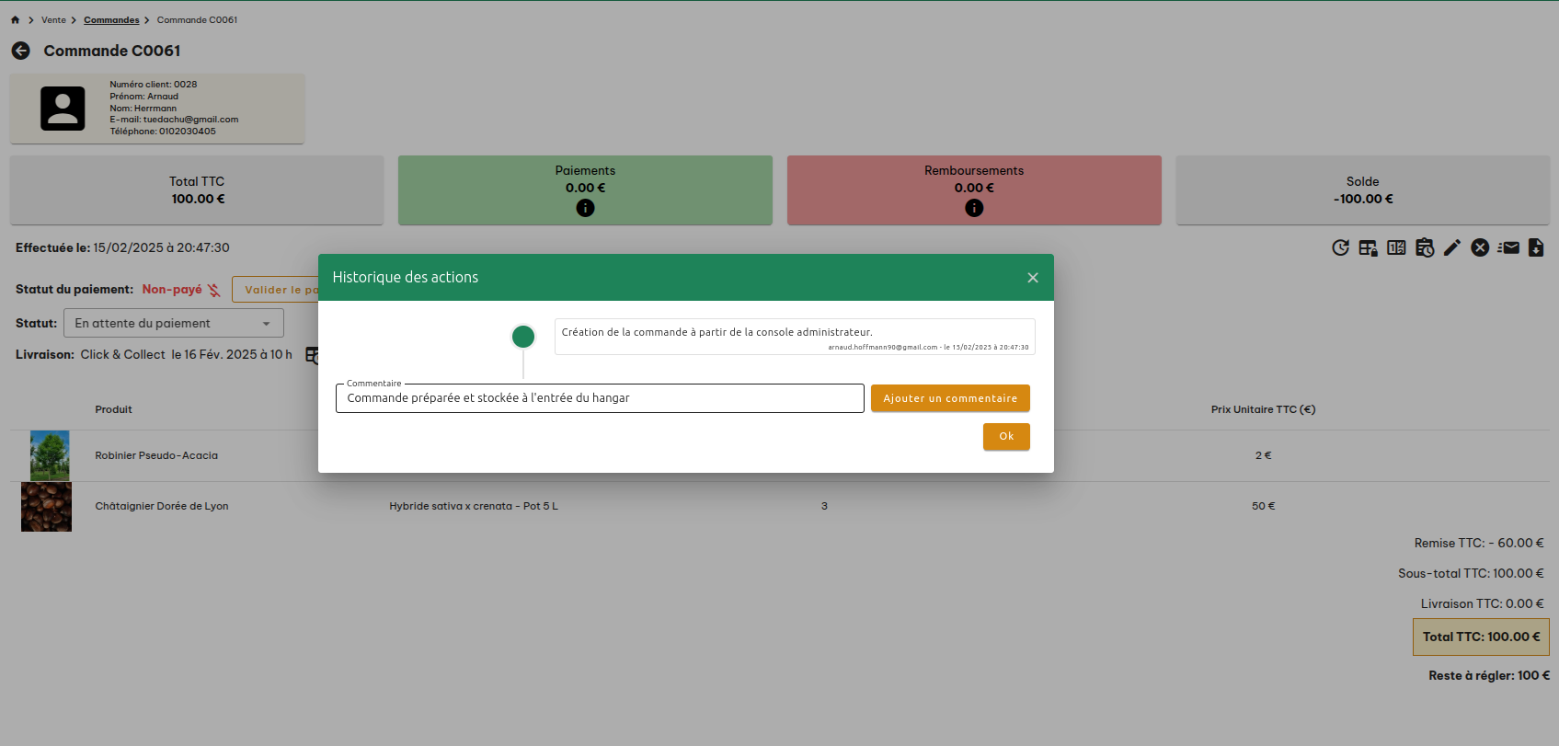The height and width of the screenshot is (746, 1559).
Task: Click the Création de la commande history entry
Action: pyautogui.click(x=795, y=337)
